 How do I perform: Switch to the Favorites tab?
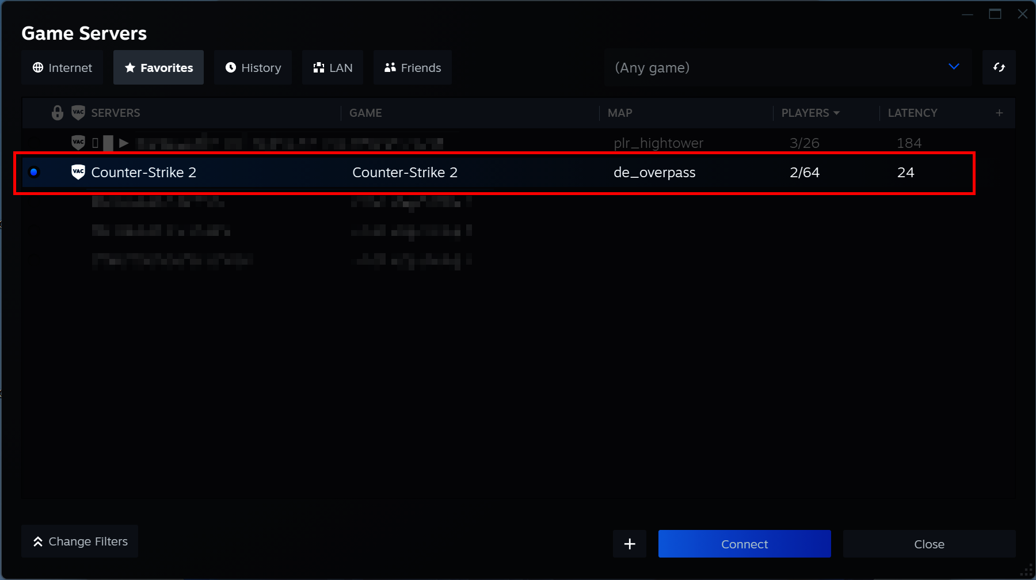(158, 67)
